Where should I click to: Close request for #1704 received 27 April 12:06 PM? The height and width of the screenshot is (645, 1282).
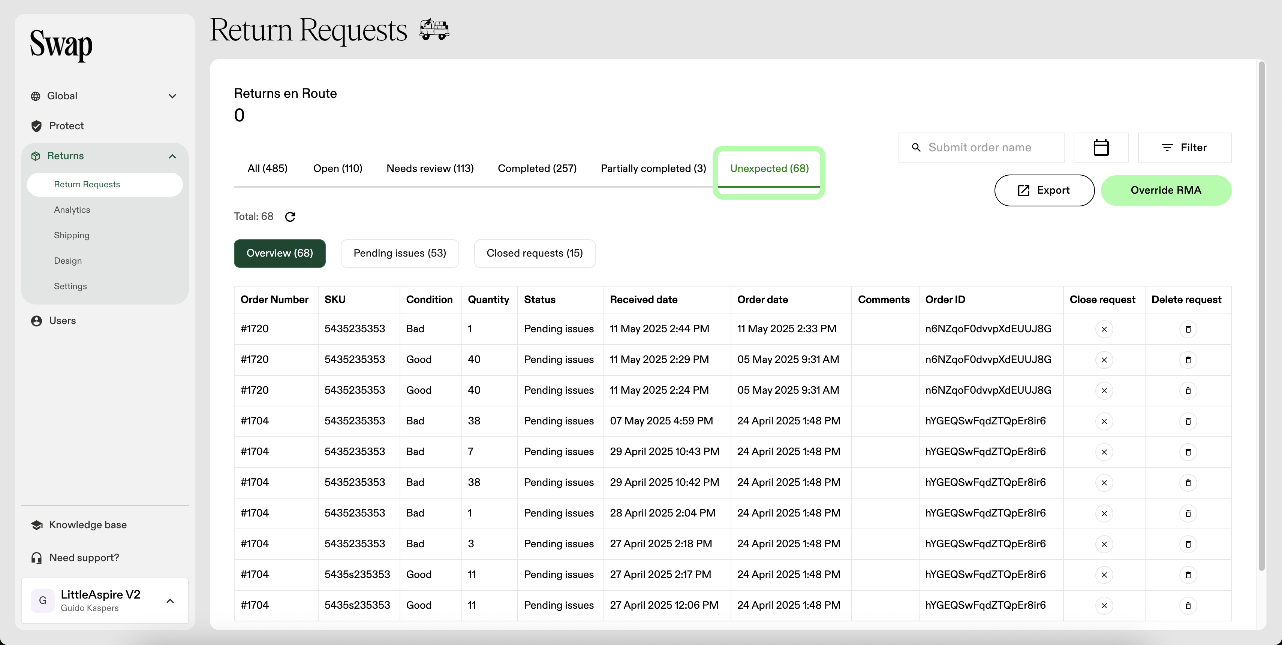tap(1104, 606)
